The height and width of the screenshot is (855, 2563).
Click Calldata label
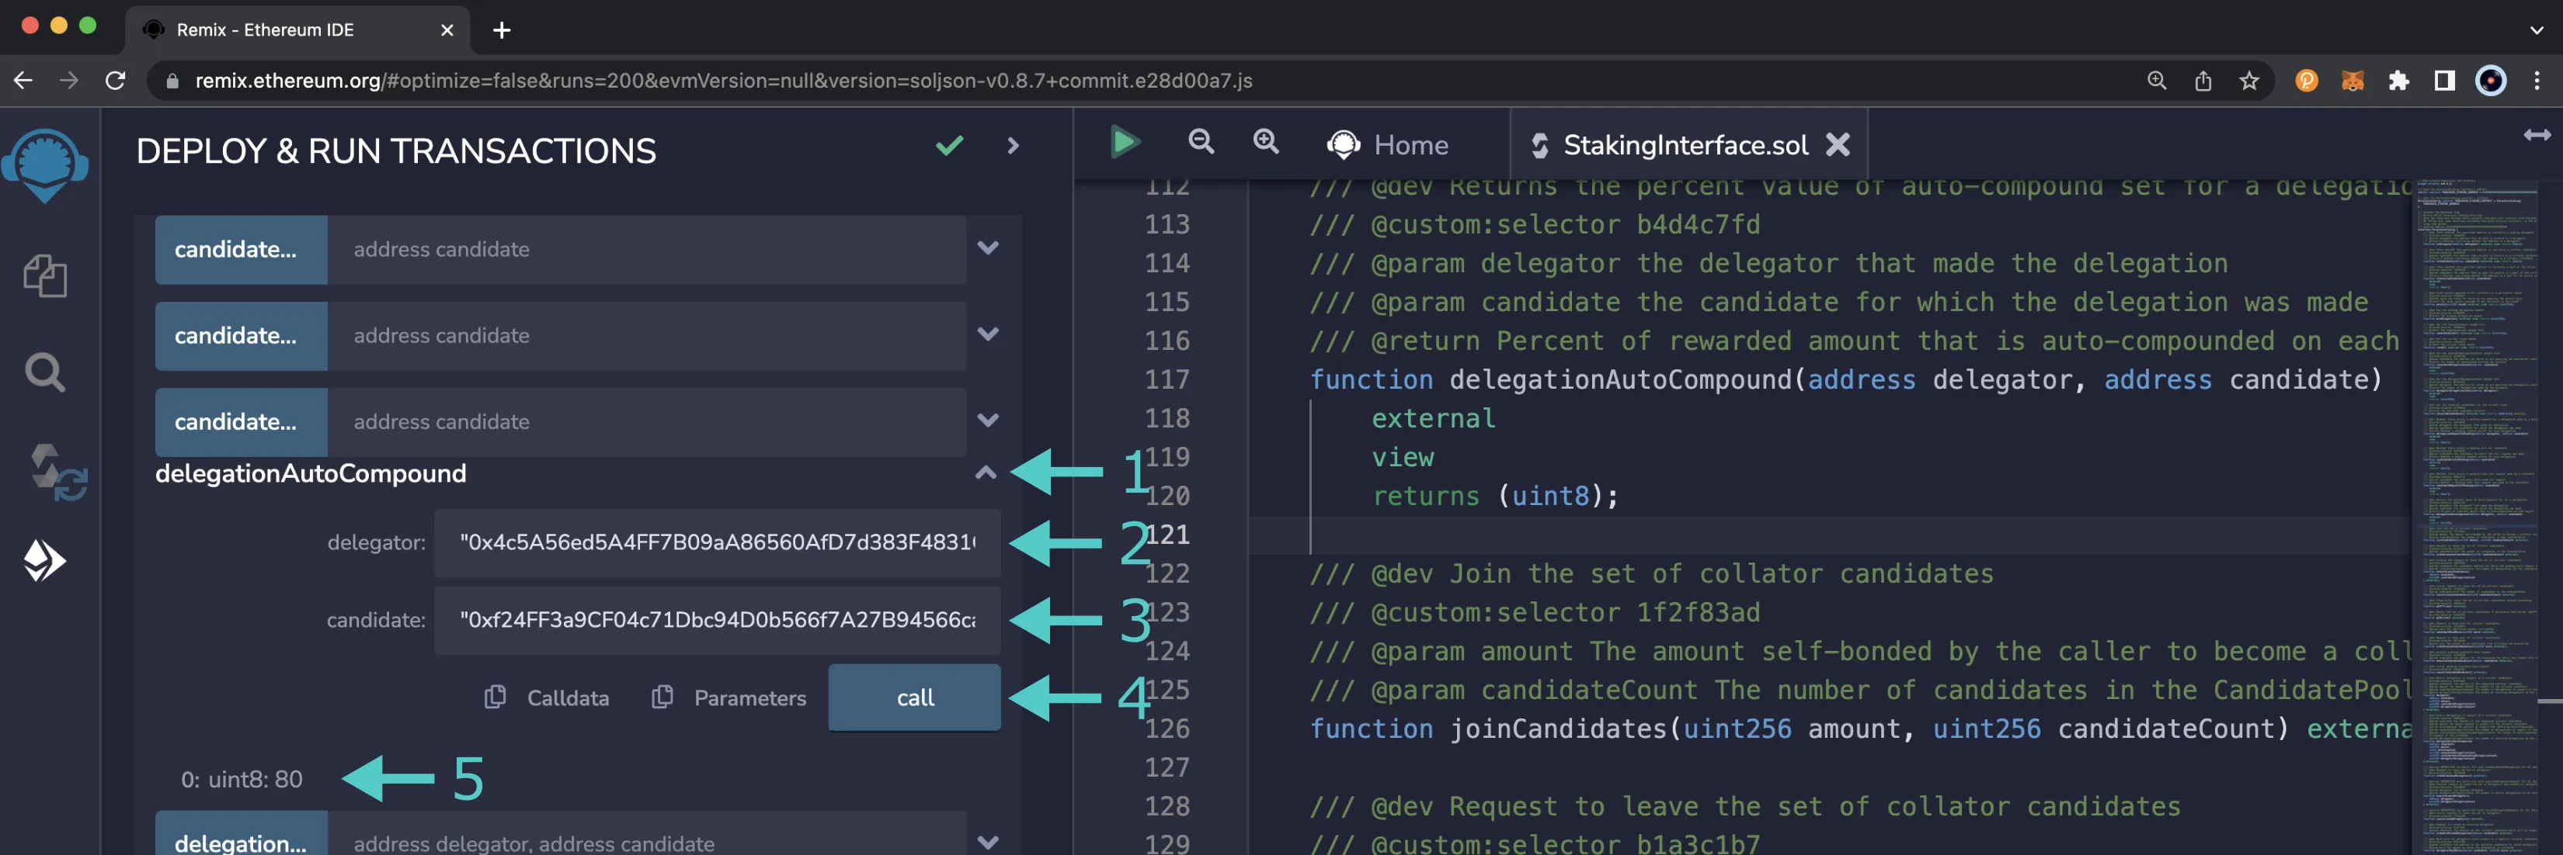click(x=568, y=698)
